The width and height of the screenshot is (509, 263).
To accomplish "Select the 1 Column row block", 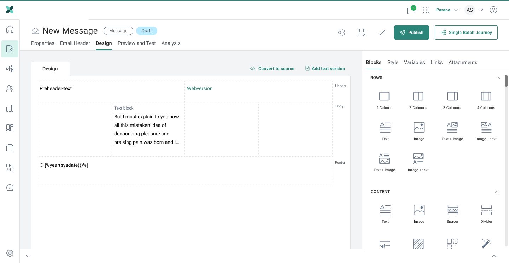I will 384,100.
